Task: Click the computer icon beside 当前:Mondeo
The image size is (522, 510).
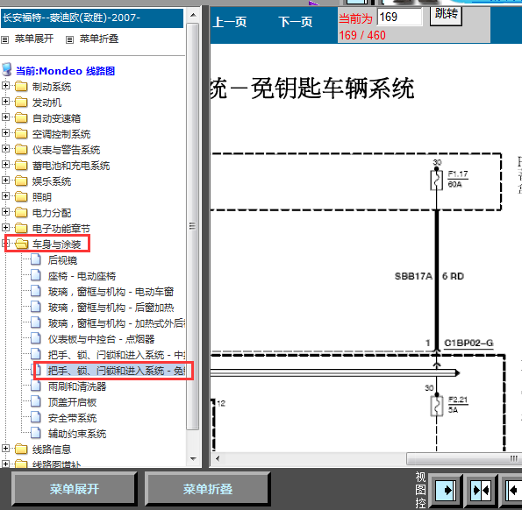Action: pos(7,70)
